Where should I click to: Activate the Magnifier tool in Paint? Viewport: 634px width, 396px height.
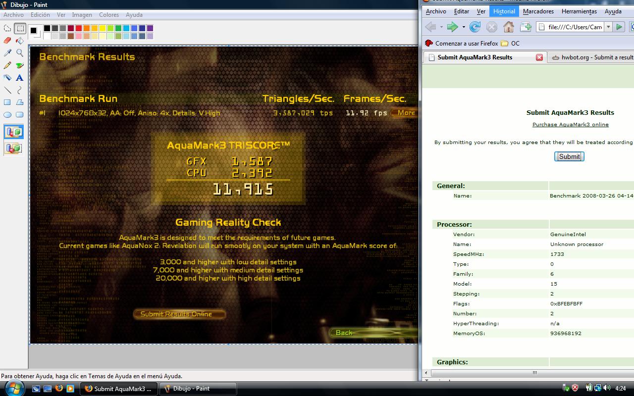pos(20,53)
